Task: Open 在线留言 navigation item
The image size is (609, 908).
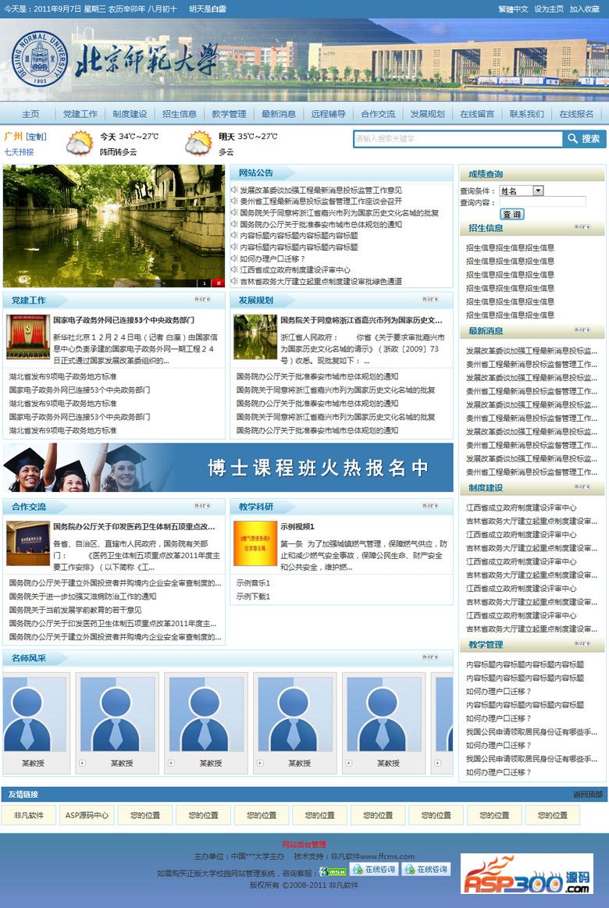Action: click(x=477, y=114)
